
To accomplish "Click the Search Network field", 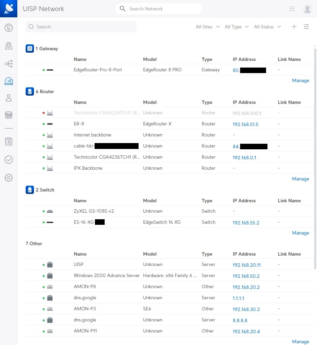I will coord(159,9).
